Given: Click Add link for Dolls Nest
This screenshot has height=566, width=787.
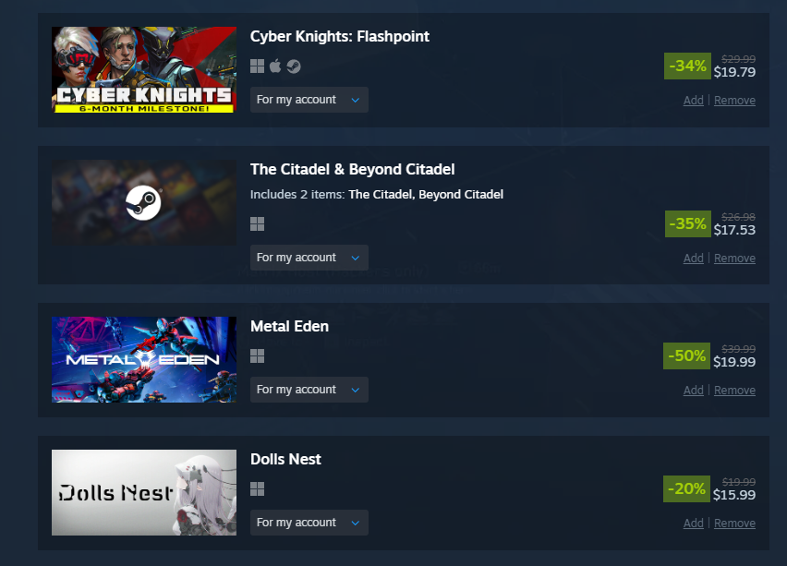Looking at the screenshot, I should point(693,523).
